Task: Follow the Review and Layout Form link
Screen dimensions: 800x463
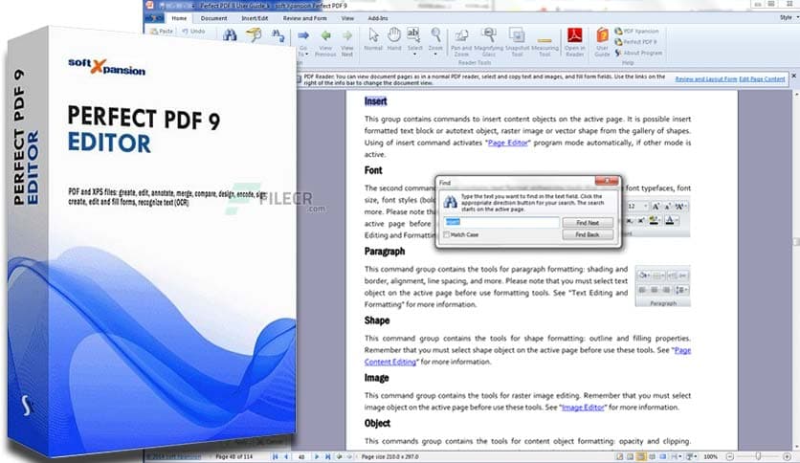Action: click(706, 79)
